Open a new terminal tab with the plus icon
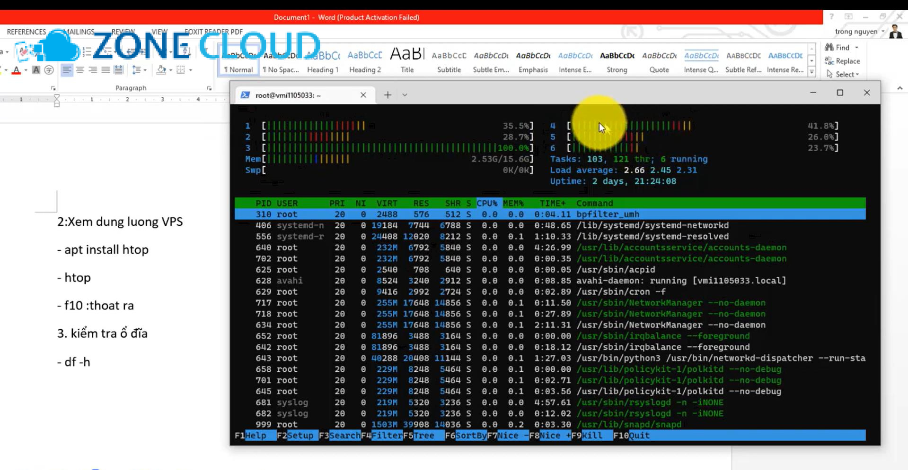This screenshot has width=908, height=470. [387, 94]
